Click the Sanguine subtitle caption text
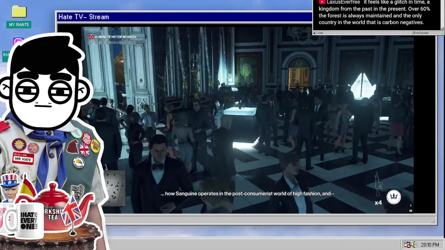 (247, 194)
